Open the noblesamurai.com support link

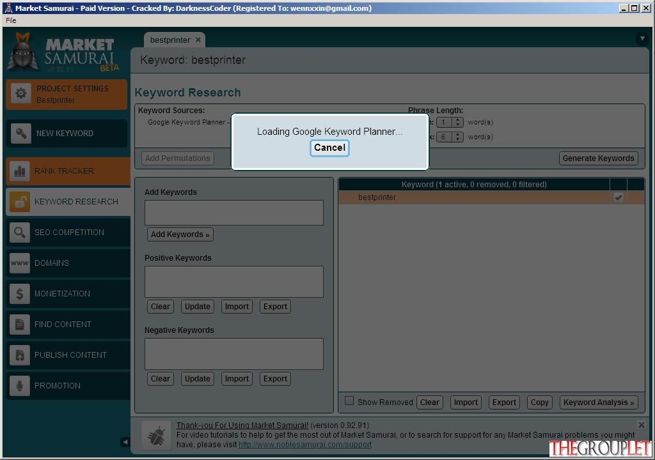pos(305,445)
